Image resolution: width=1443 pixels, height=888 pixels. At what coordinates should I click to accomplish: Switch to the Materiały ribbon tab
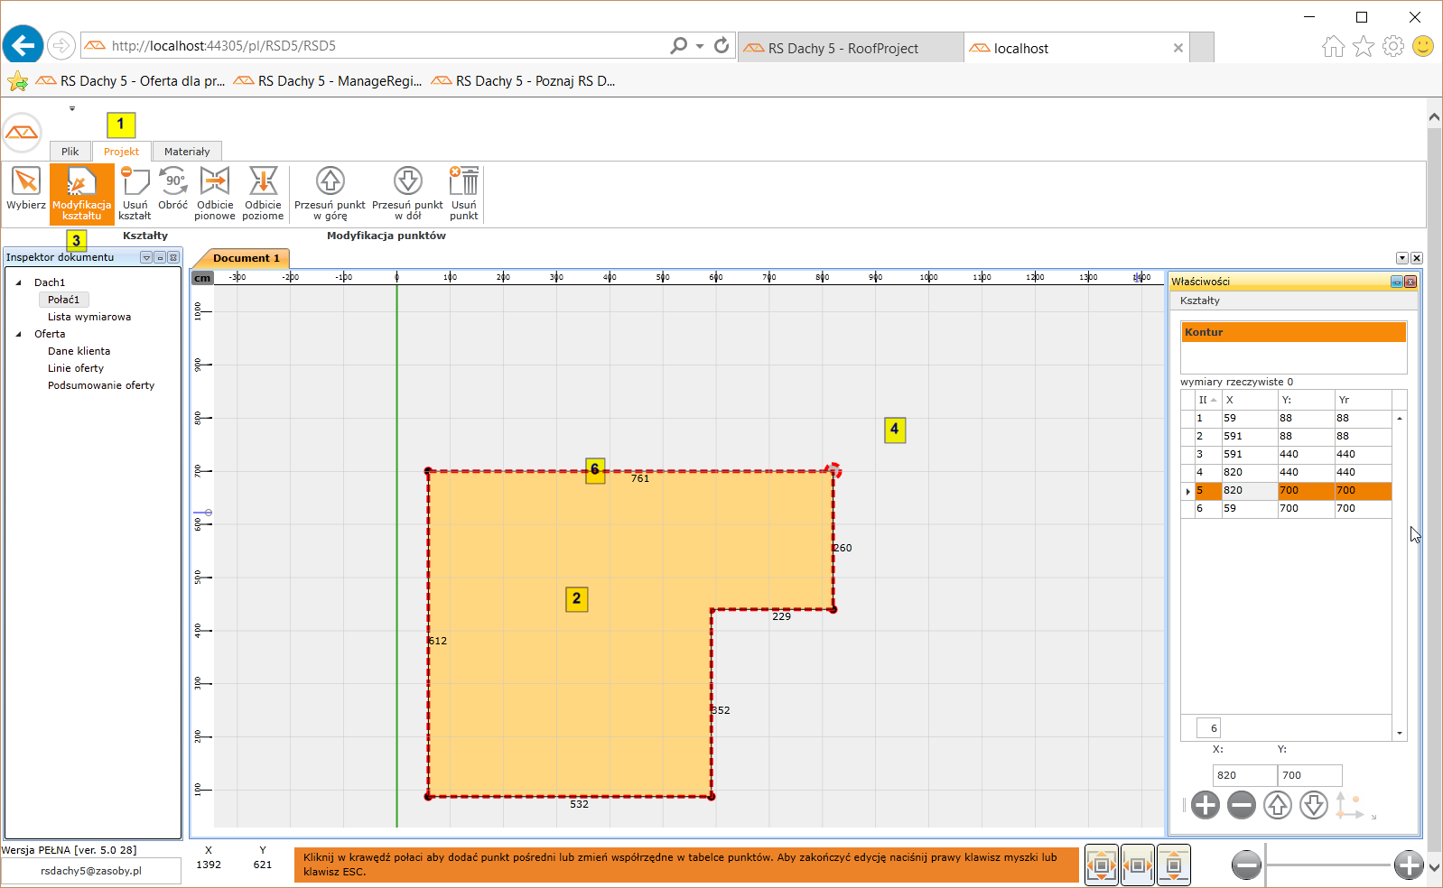[187, 152]
